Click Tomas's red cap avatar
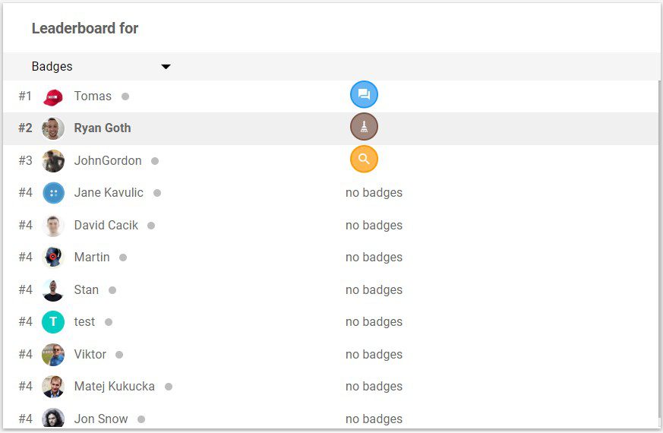Viewport: 663px width, 433px height. tap(53, 96)
